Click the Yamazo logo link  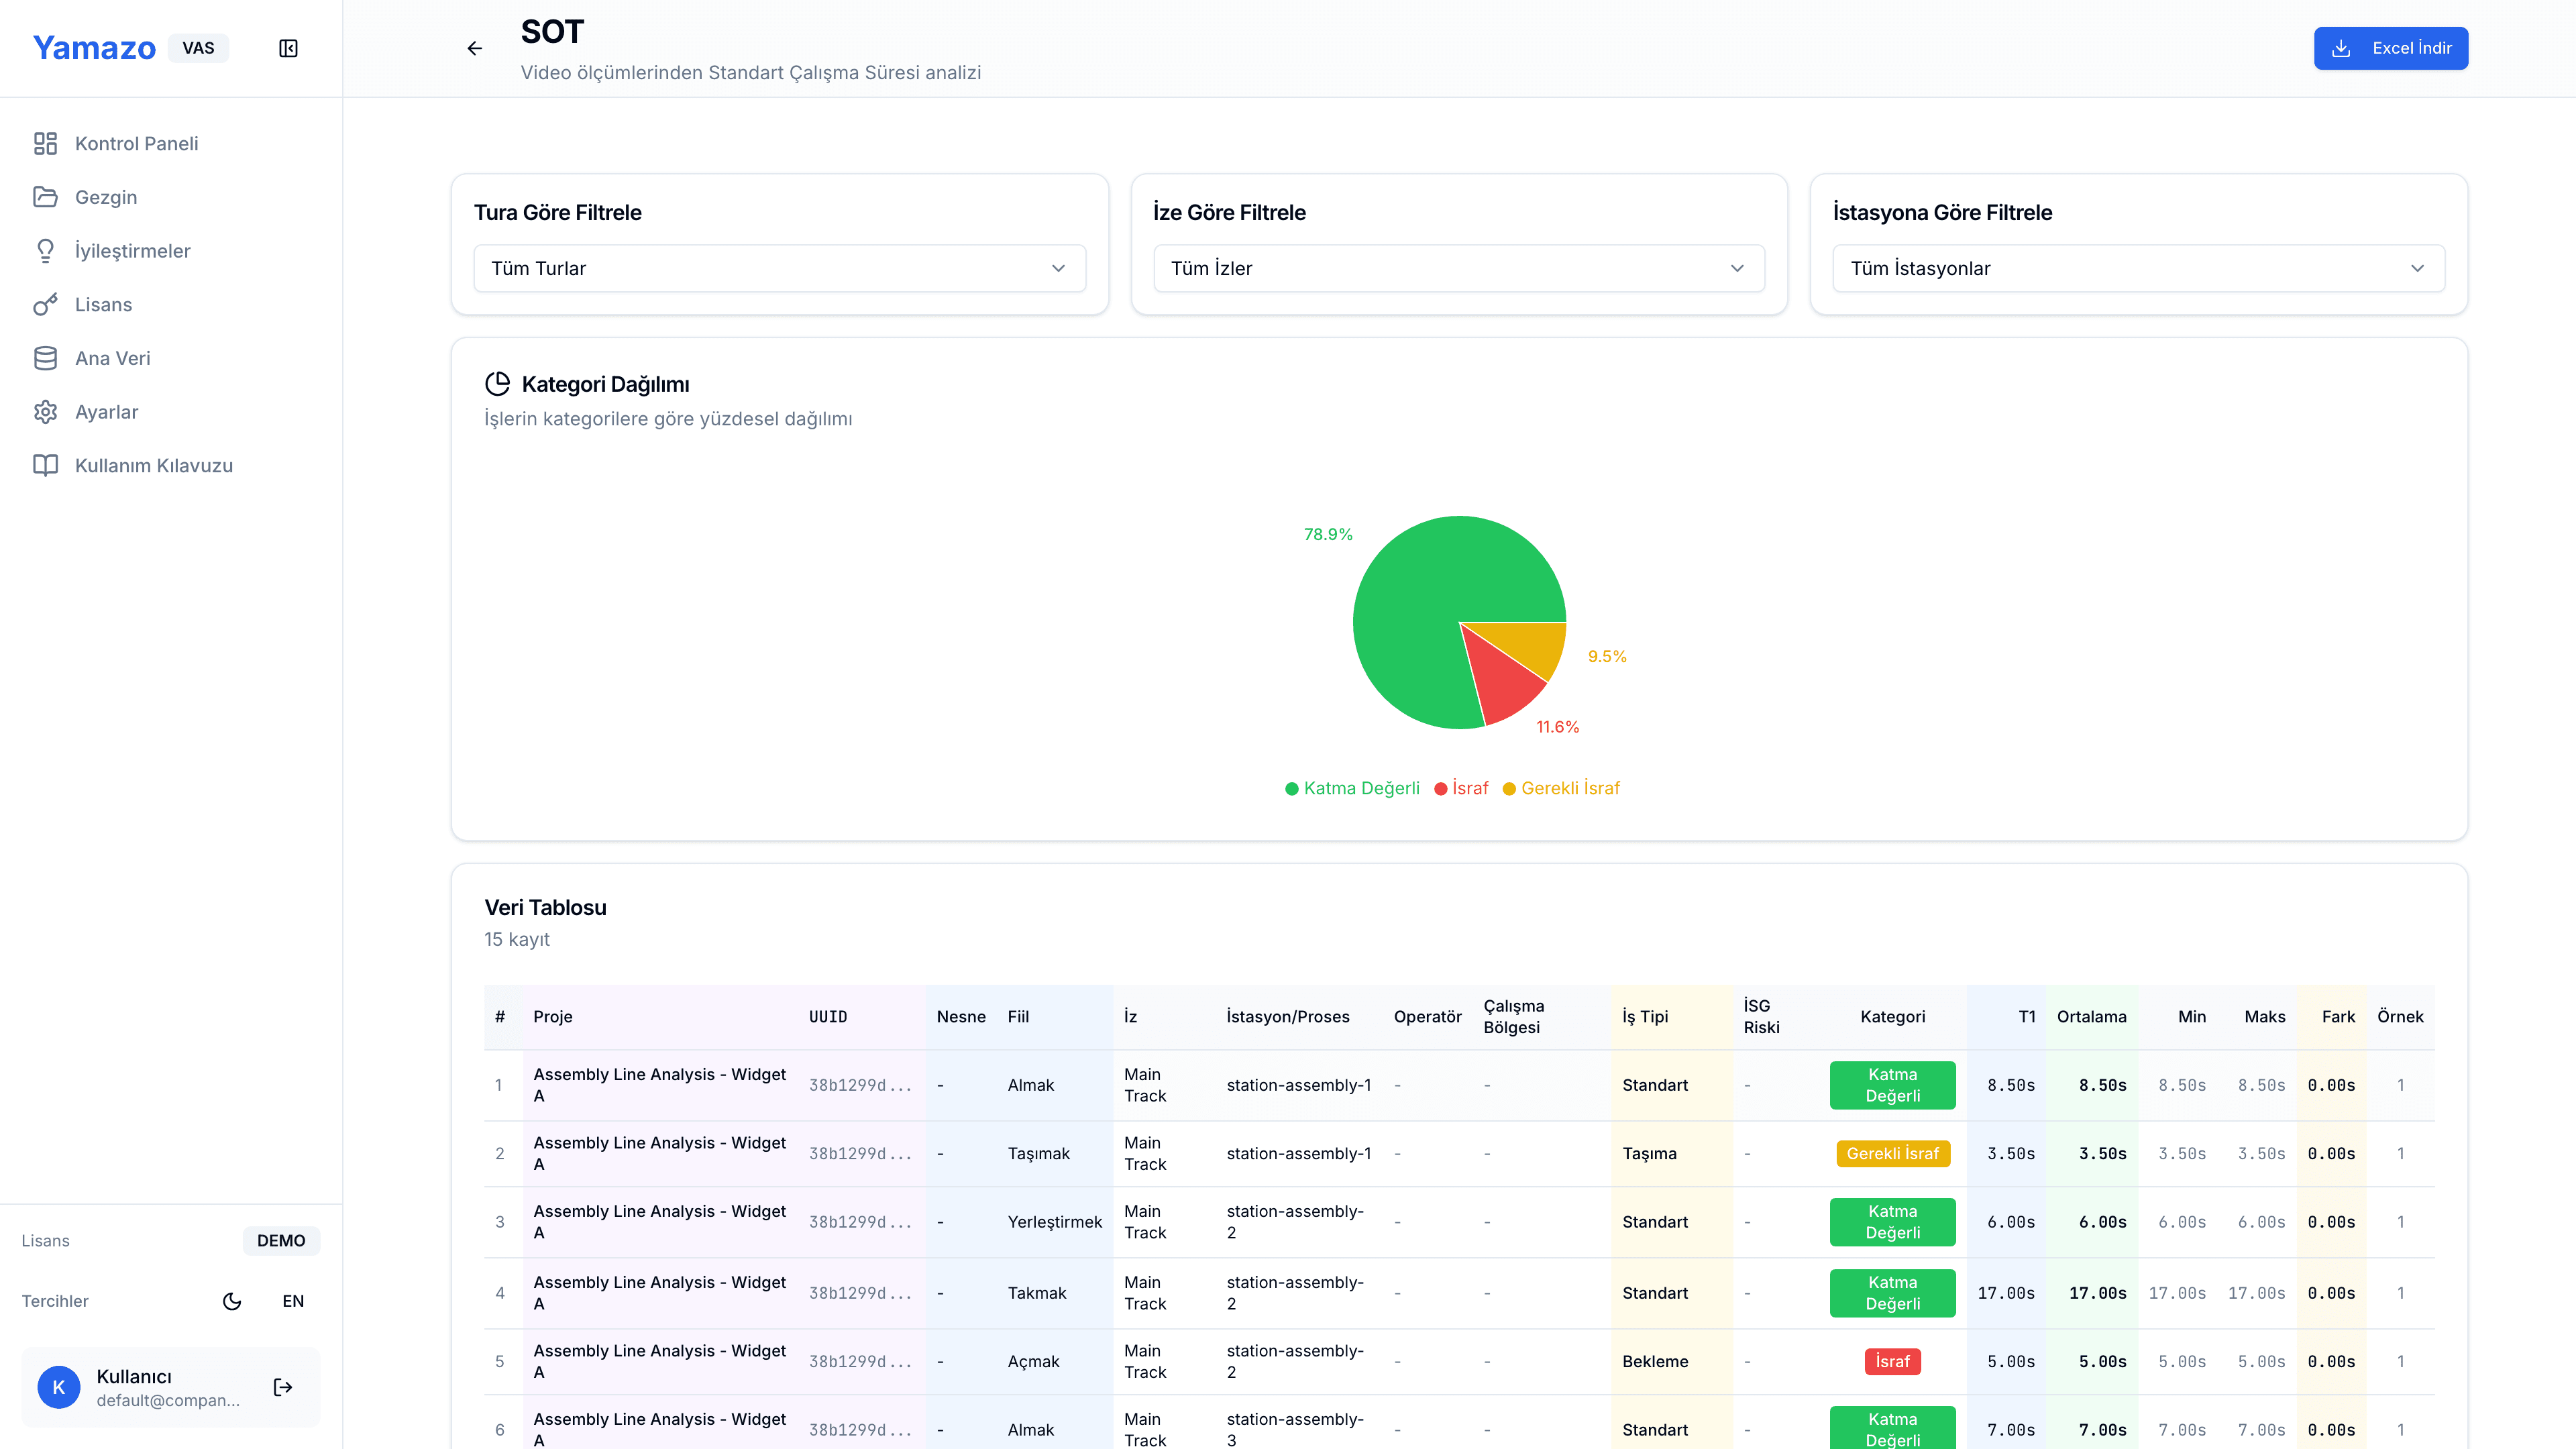click(x=94, y=48)
